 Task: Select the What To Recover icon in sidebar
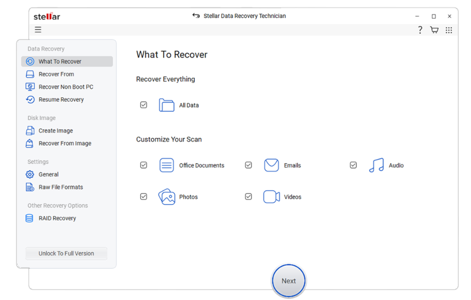tap(30, 61)
